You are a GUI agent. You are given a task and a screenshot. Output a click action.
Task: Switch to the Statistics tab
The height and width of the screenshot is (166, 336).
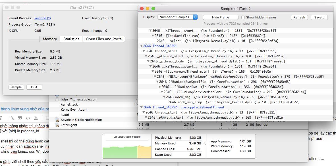pos(71,39)
